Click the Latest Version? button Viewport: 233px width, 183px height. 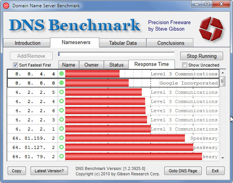pos(49,171)
